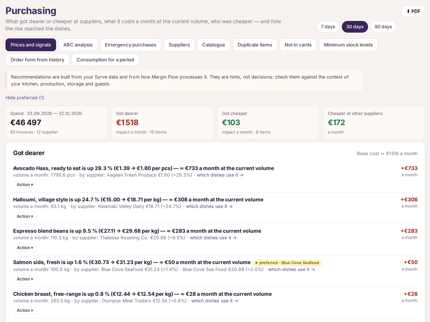The image size is (430, 322).
Task: Open Order form from history tab
Action: click(37, 60)
